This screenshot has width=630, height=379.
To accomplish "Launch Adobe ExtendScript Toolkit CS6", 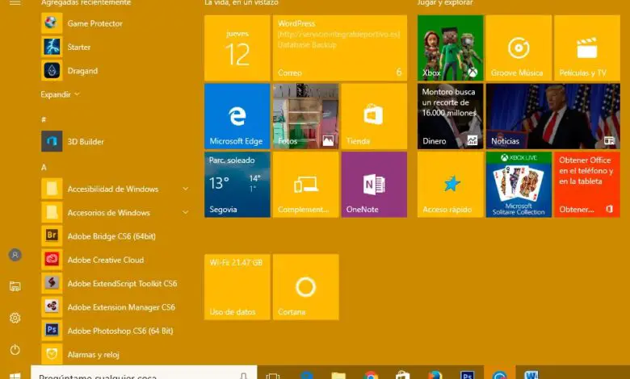I will pyautogui.click(x=115, y=283).
